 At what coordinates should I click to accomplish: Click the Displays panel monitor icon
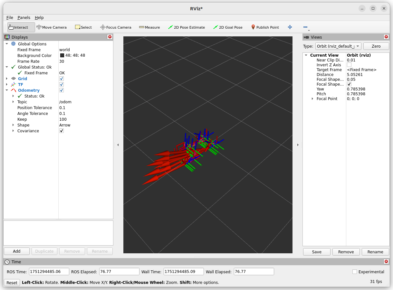pos(7,37)
